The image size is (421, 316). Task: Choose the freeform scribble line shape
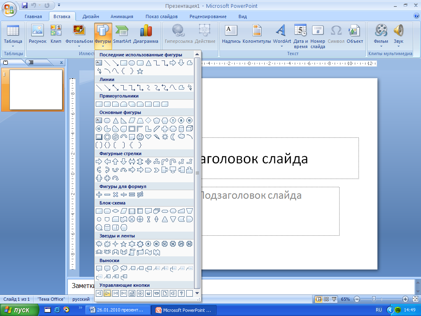[190, 87]
